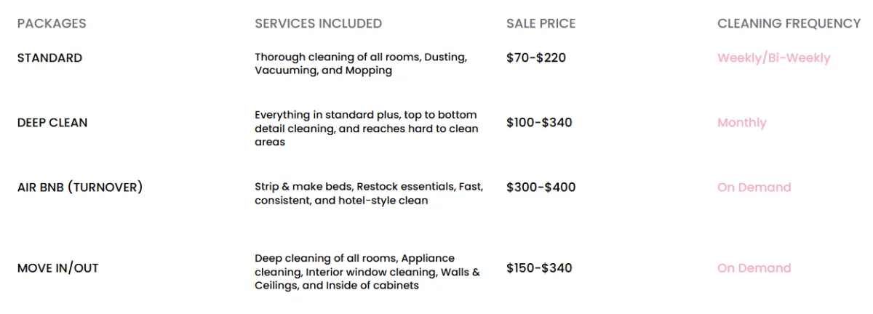Click the CLEANING FREQUENCY column header
This screenshot has height=314, width=873.
[x=789, y=23]
